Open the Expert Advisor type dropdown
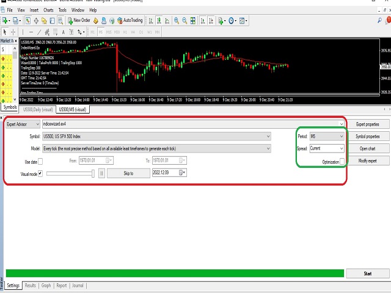The image size is (391, 293). [x=23, y=124]
